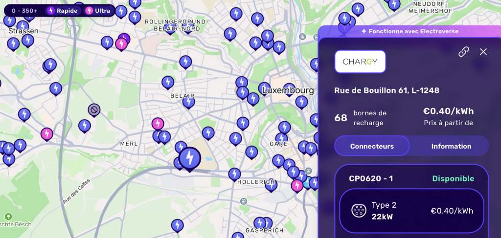Viewport: 501px width, 238px height.
Task: Select pin touching the L of Luxembourg
Action: coord(264,89)
